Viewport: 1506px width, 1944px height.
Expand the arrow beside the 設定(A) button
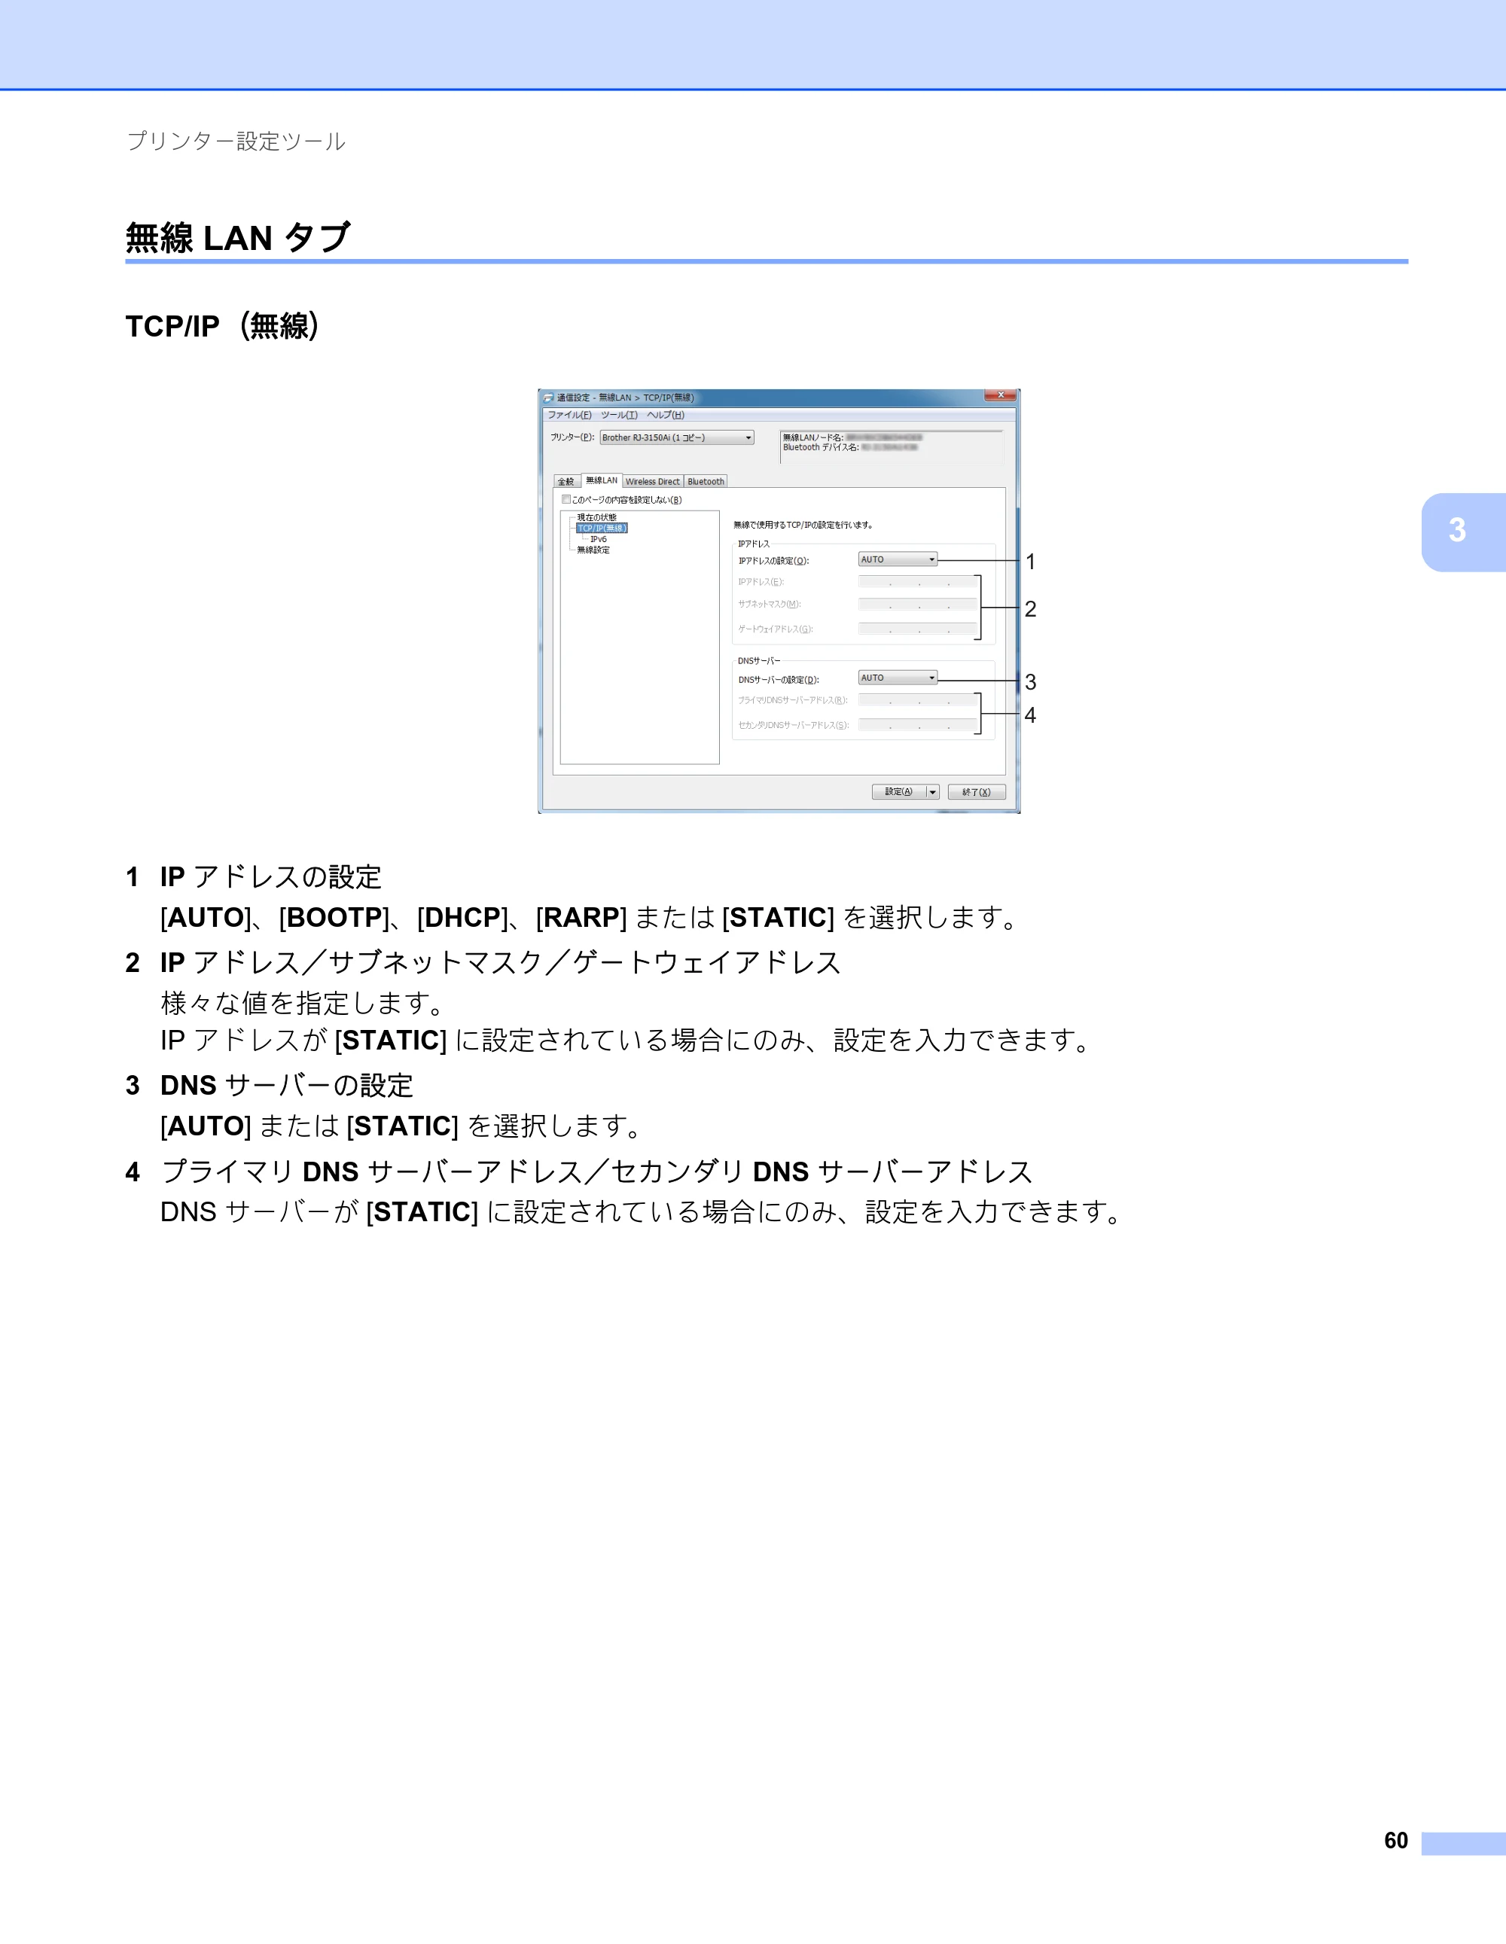[x=933, y=792]
